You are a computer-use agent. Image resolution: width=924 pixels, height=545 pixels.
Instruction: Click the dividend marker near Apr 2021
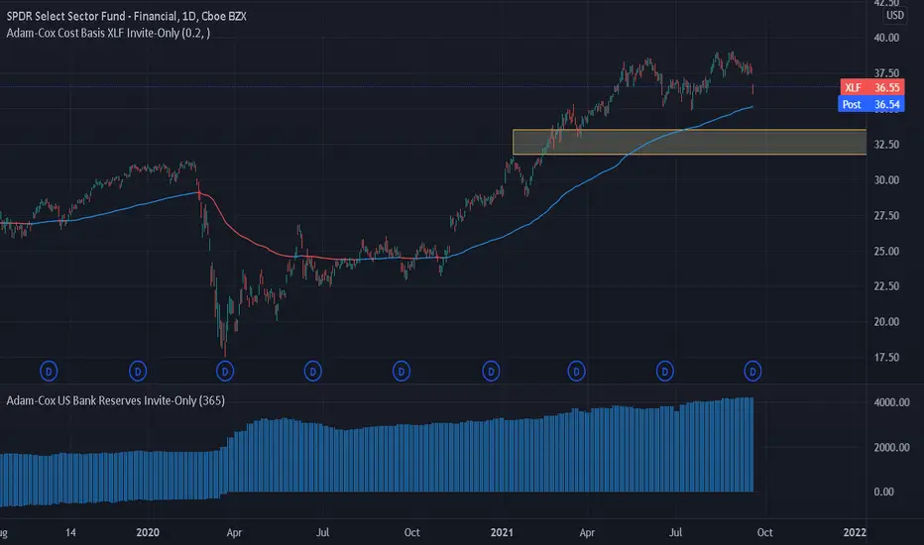(x=576, y=372)
